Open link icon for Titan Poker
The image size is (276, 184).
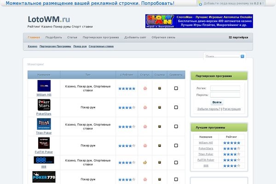(160, 126)
